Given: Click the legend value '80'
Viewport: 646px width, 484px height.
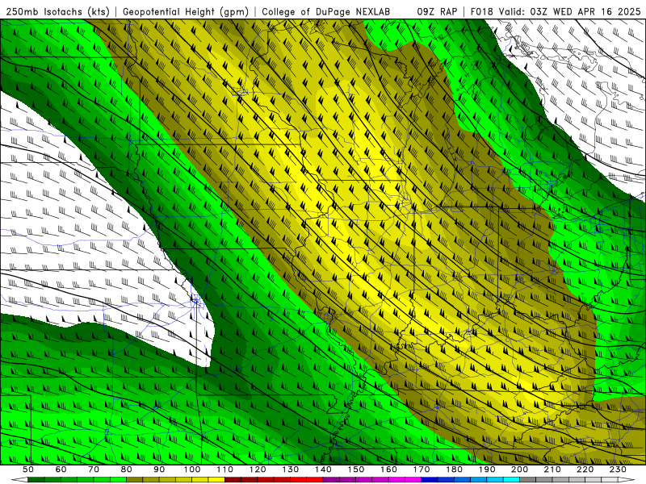Looking at the screenshot, I should (x=127, y=469).
